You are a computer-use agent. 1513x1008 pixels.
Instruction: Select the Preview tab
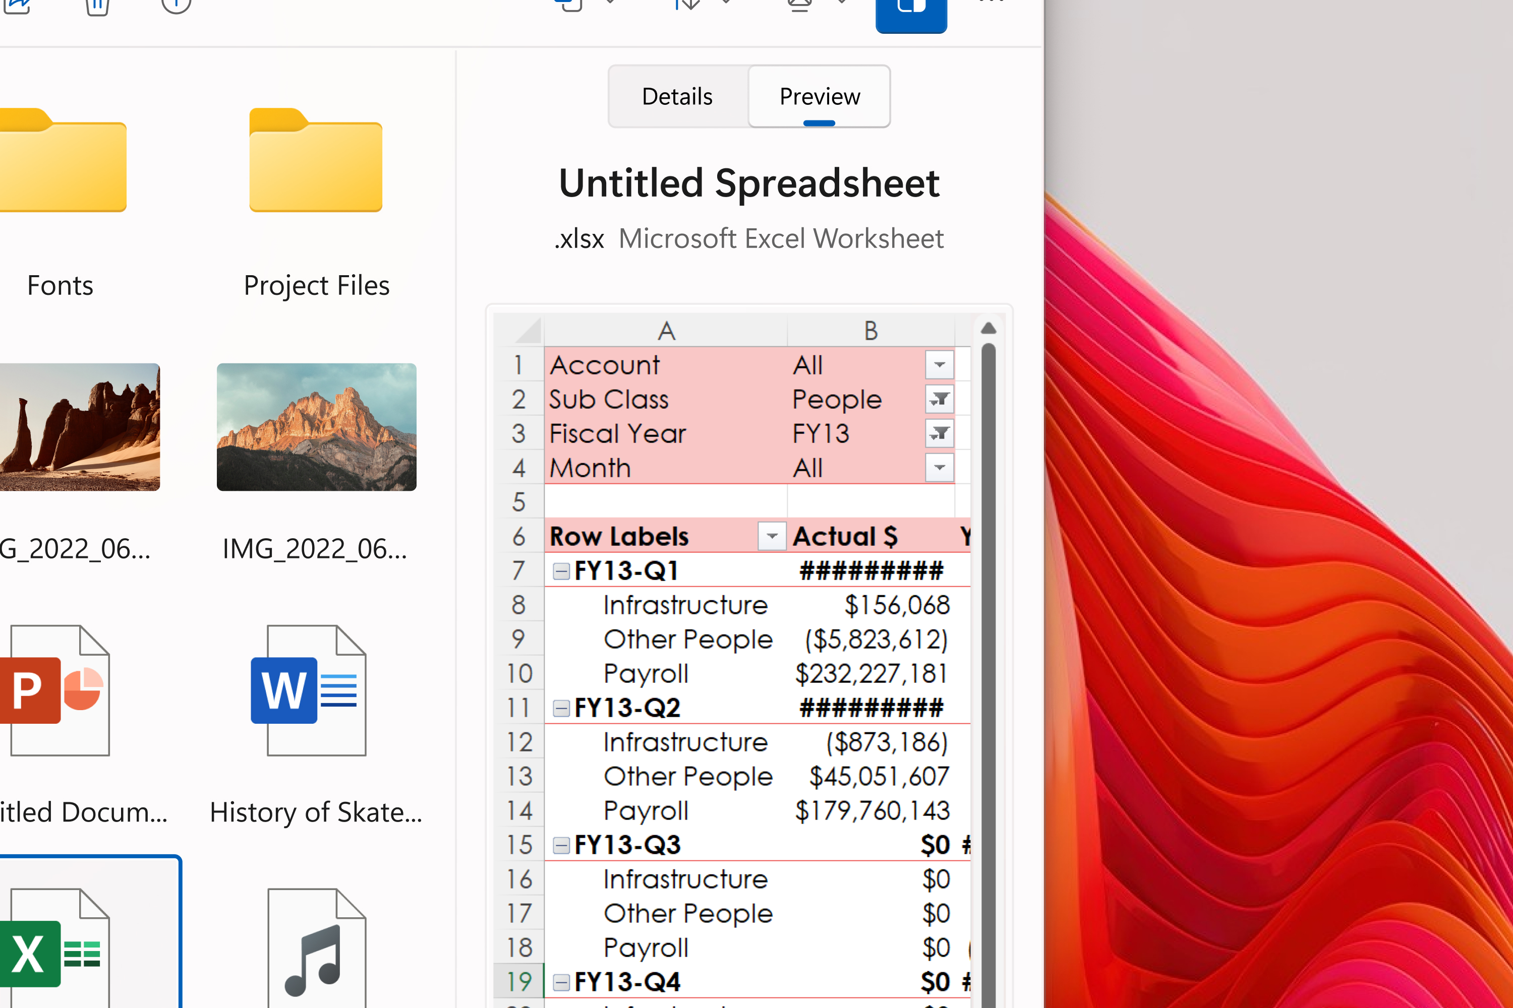click(x=819, y=96)
